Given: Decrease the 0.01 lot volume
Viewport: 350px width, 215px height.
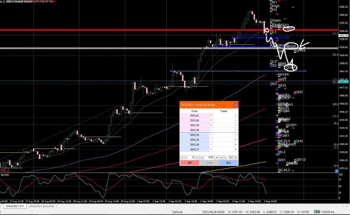Looking at the screenshot, I should coord(202,157).
